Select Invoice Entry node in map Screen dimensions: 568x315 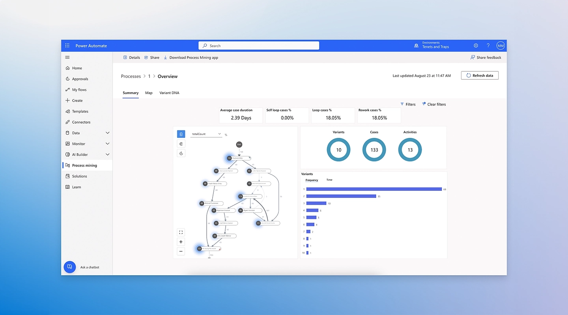tap(239, 158)
